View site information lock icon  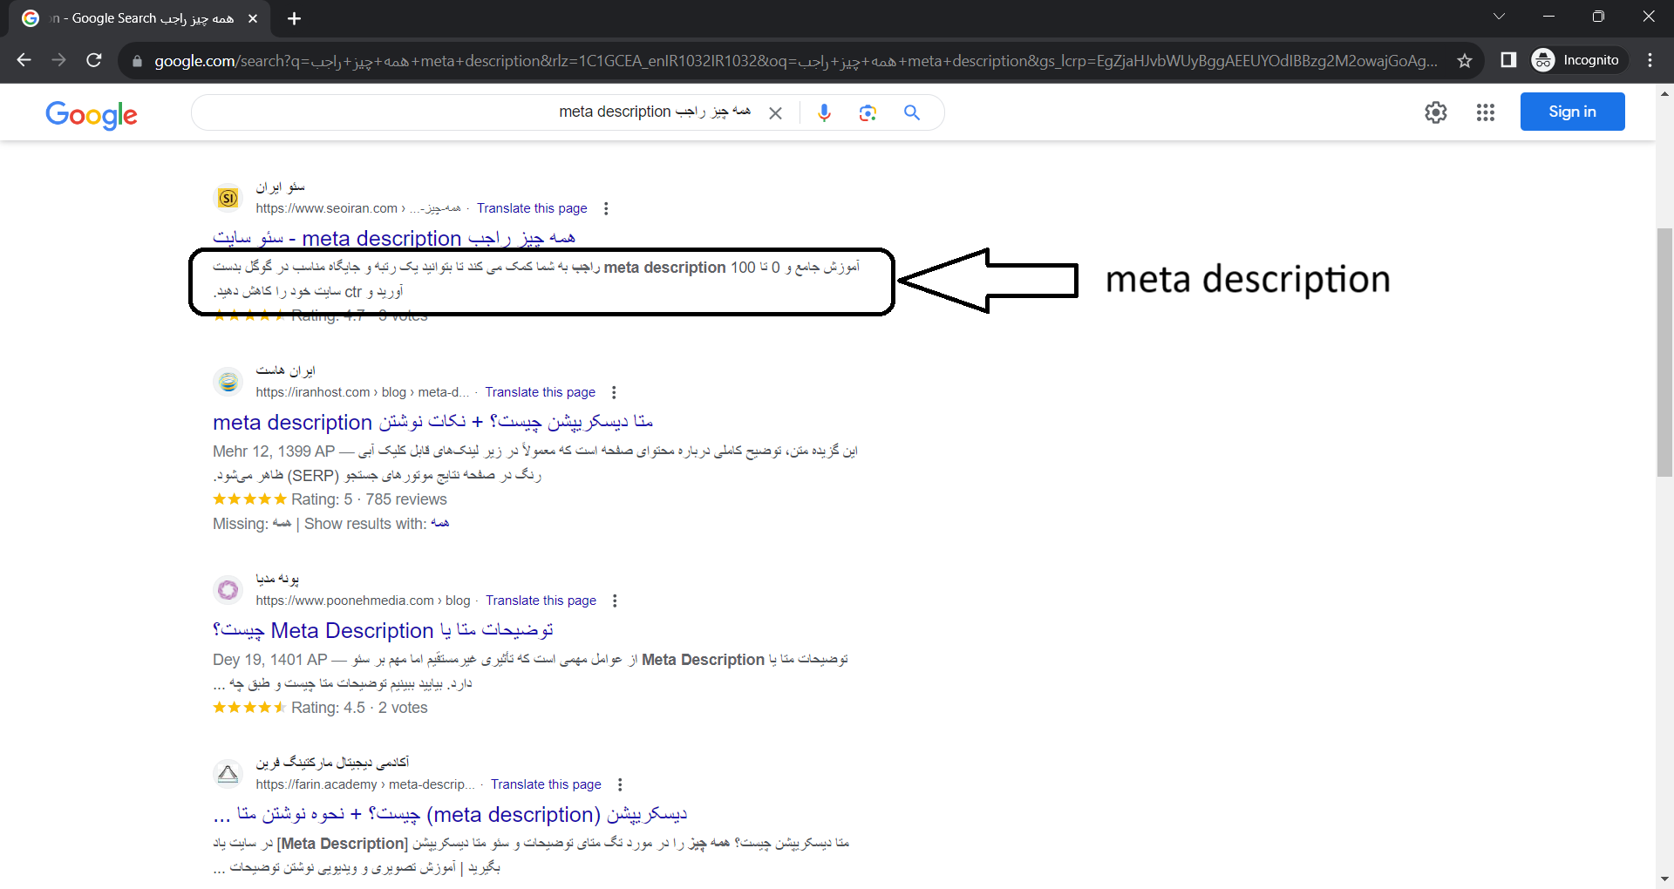point(137,61)
